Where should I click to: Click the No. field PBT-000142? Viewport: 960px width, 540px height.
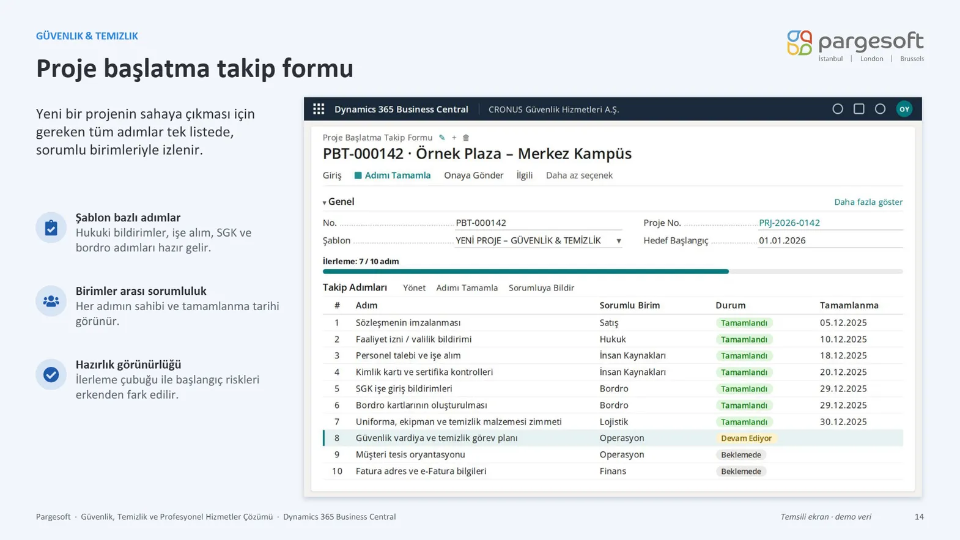point(539,223)
